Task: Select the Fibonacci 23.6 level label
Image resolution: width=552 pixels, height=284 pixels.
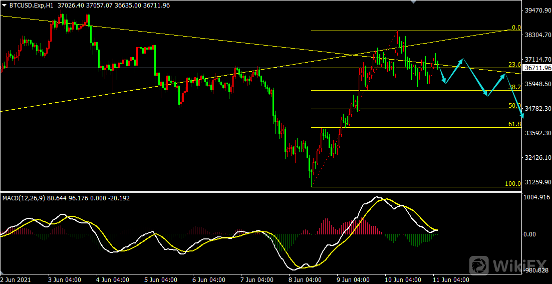Action: pos(514,65)
